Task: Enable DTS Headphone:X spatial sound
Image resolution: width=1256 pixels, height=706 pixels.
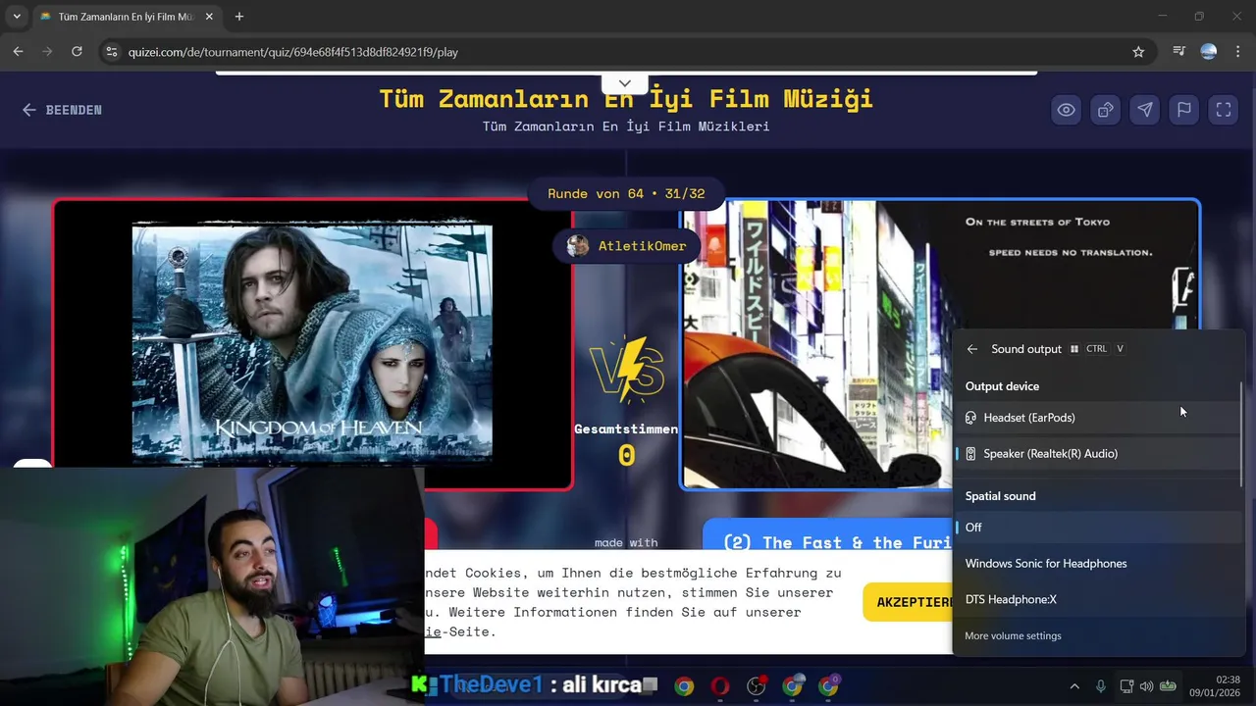Action: [1099, 600]
